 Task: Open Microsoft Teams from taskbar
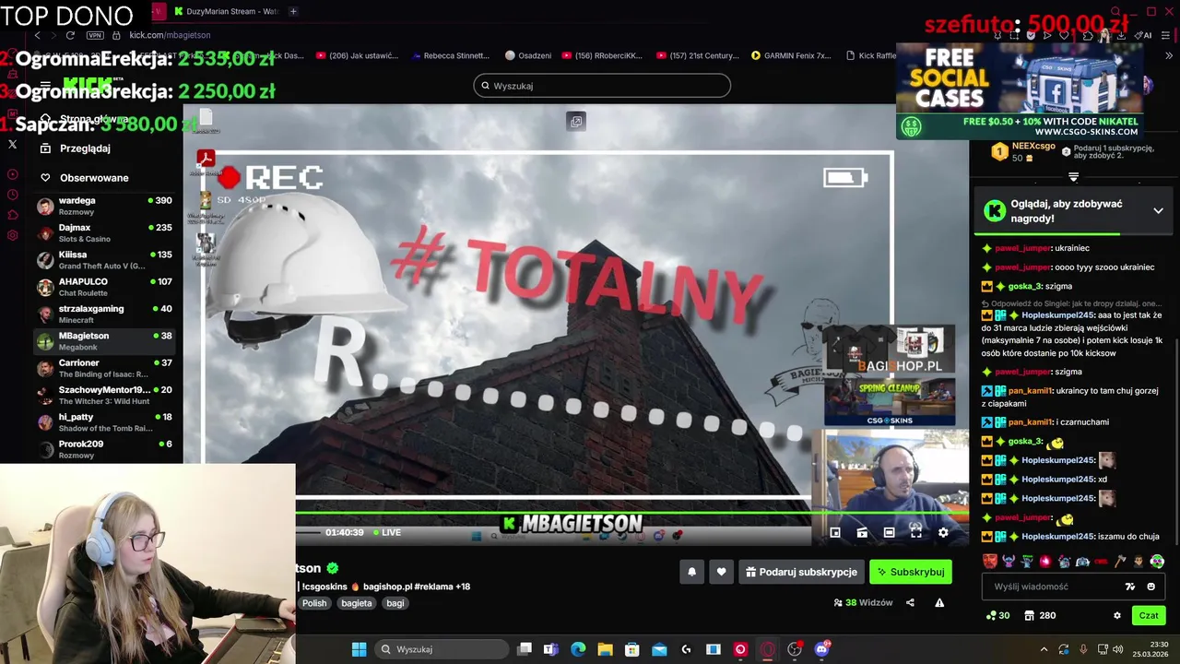[550, 649]
